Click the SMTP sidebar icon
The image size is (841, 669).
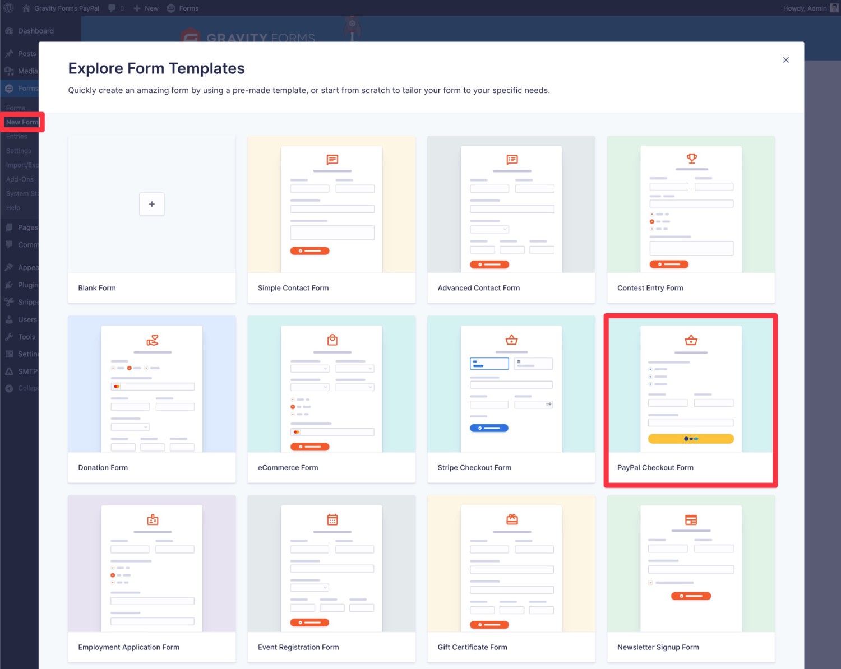pyautogui.click(x=9, y=371)
